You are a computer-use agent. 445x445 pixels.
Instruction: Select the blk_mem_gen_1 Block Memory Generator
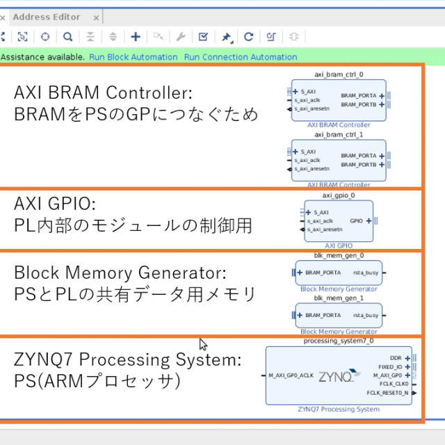tap(339, 315)
